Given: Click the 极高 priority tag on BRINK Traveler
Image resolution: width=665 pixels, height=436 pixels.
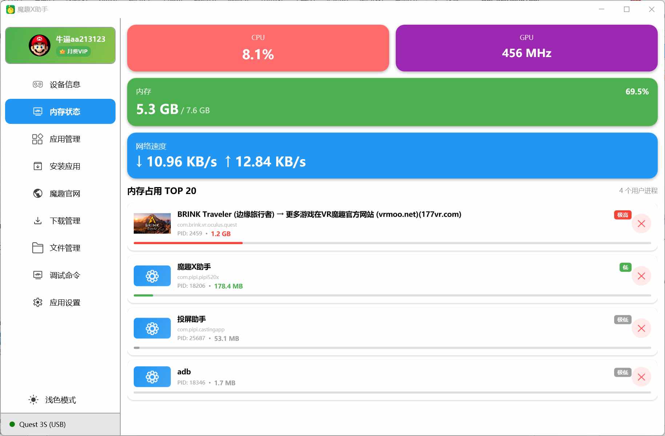Looking at the screenshot, I should [622, 215].
